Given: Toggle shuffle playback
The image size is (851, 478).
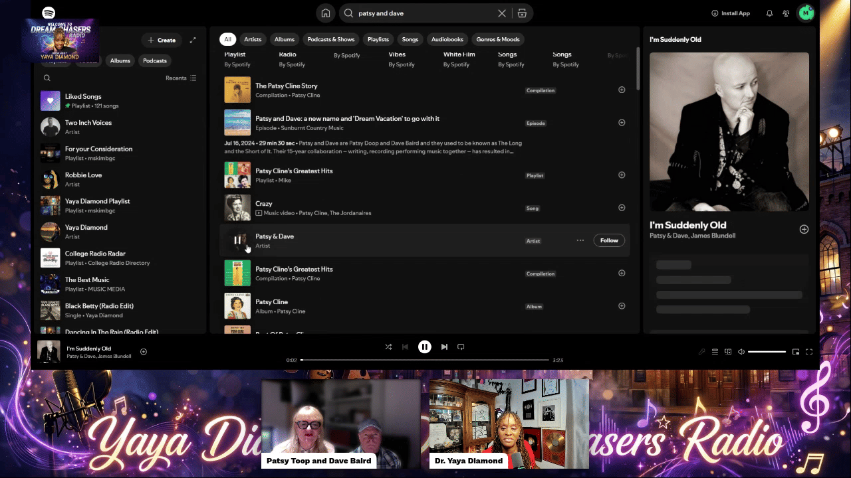Looking at the screenshot, I should pos(388,347).
